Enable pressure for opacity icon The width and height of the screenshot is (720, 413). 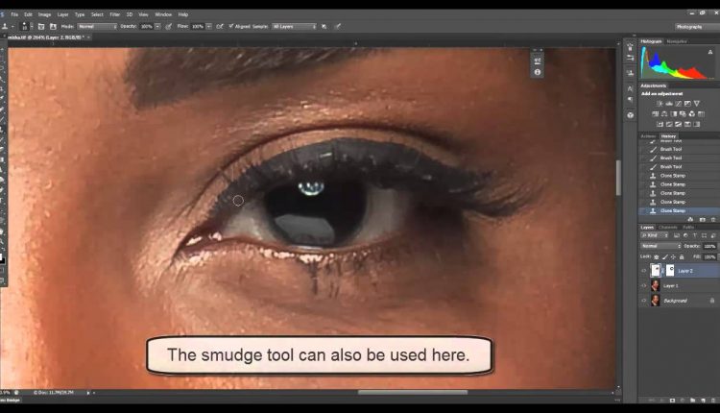tap(169, 27)
